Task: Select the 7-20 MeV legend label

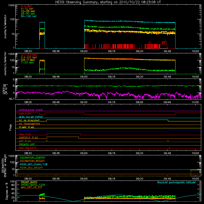Action: coord(27,62)
